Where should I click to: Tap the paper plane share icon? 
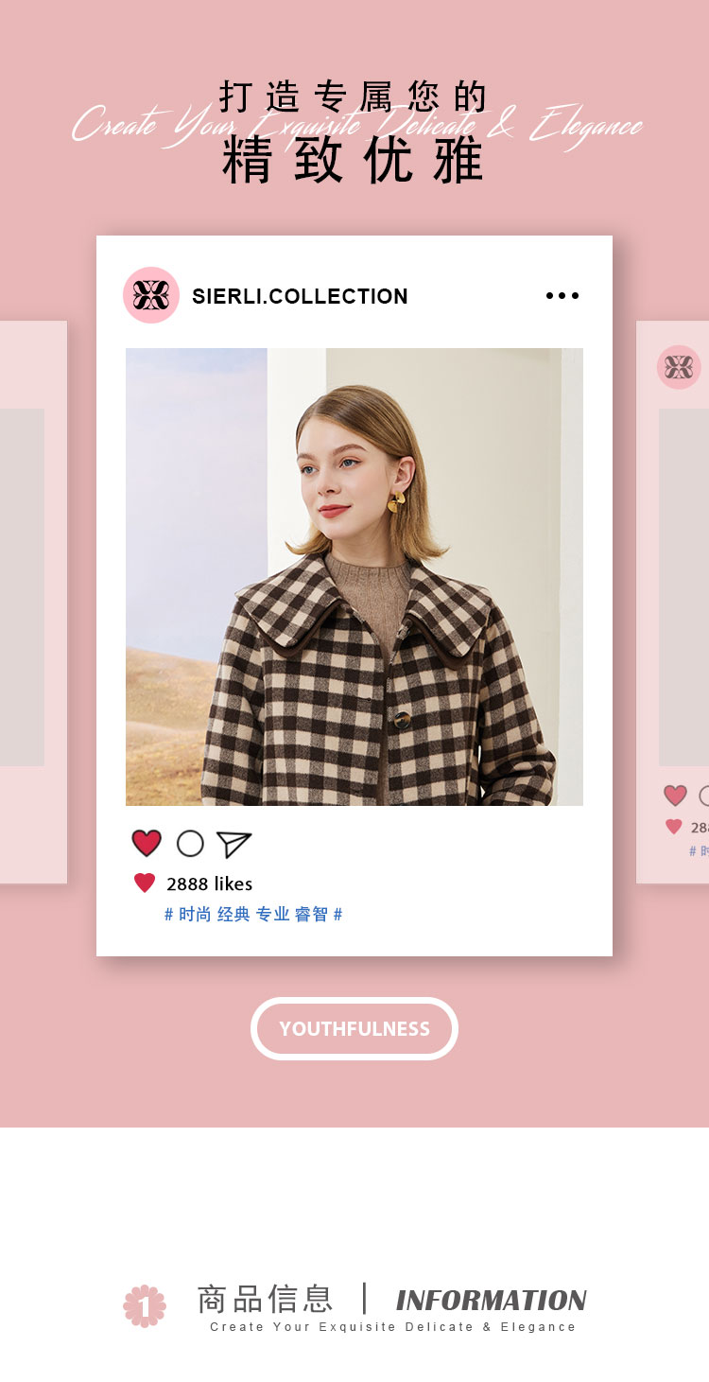pyautogui.click(x=233, y=844)
